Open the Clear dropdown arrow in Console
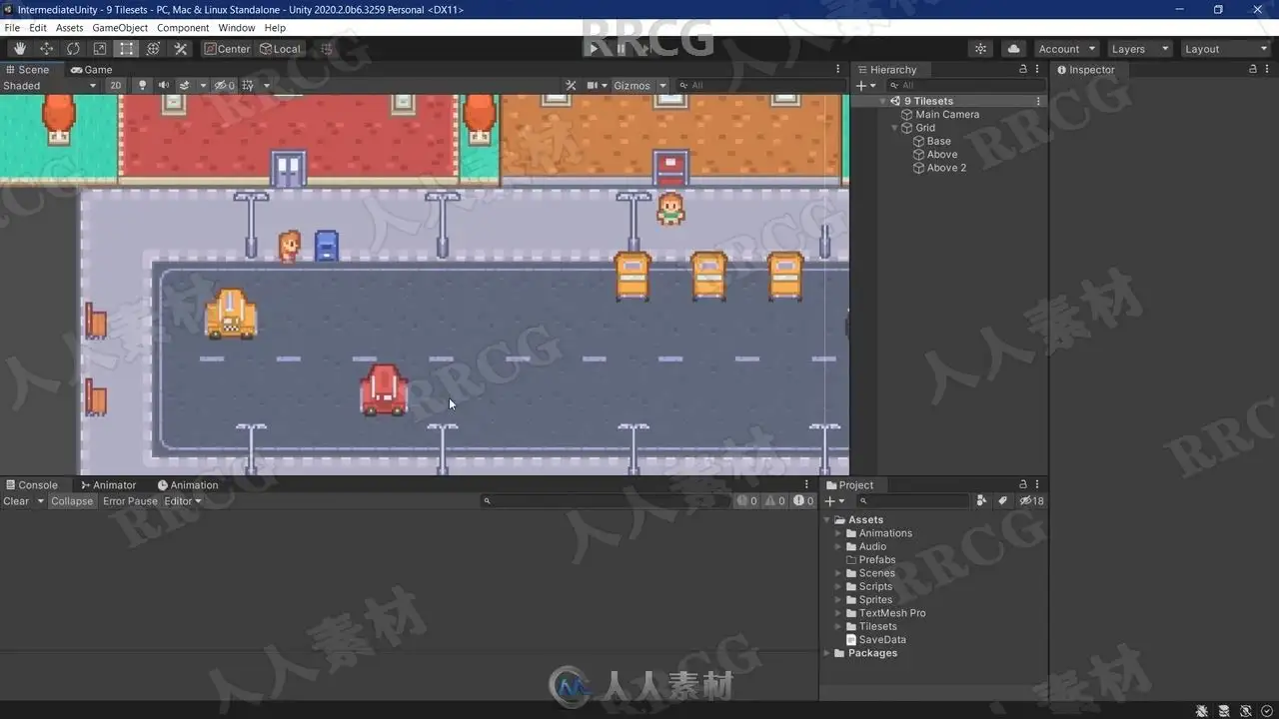Viewport: 1279px width, 719px height. [x=41, y=501]
